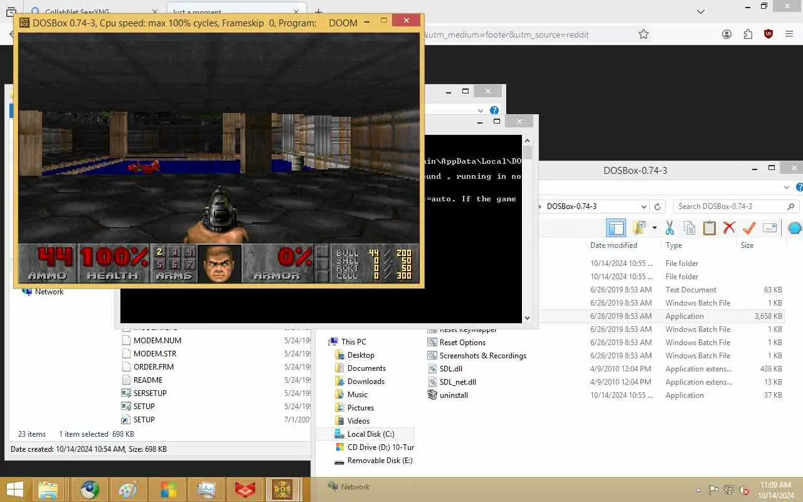Open the folder options dropdown arrow
The width and height of the screenshot is (803, 502).
(654, 228)
